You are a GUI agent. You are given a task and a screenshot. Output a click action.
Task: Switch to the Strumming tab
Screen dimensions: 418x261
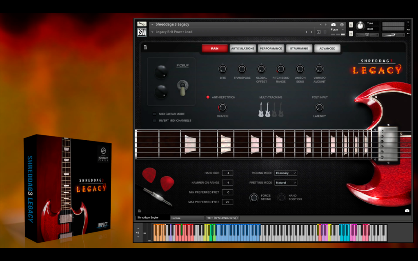pyautogui.click(x=299, y=49)
